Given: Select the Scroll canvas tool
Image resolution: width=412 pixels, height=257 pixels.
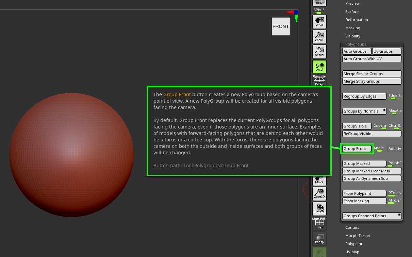Looking at the screenshot, I should coord(319,21).
